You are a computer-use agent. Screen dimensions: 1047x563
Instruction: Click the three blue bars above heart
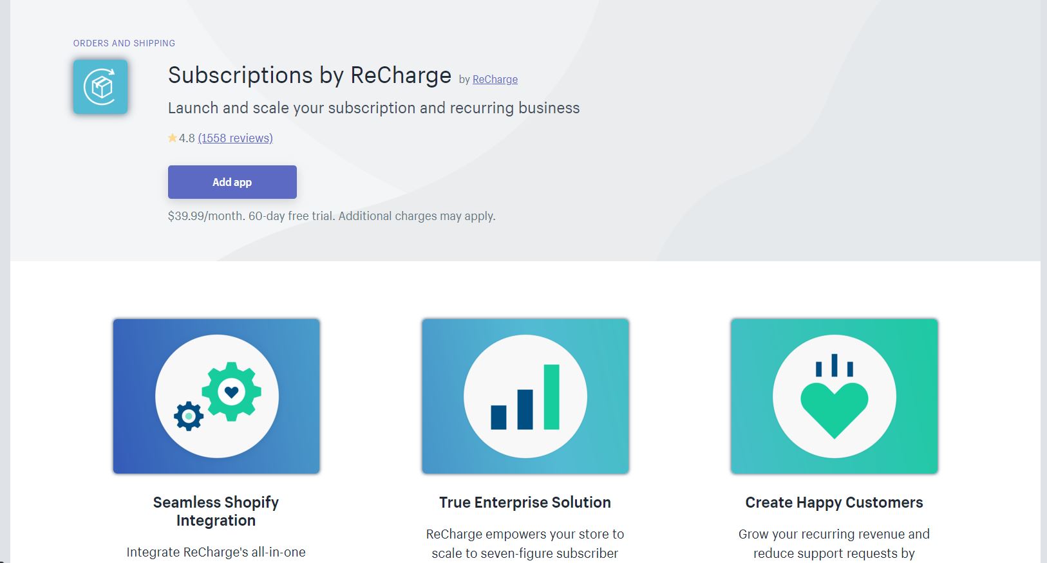(x=835, y=365)
